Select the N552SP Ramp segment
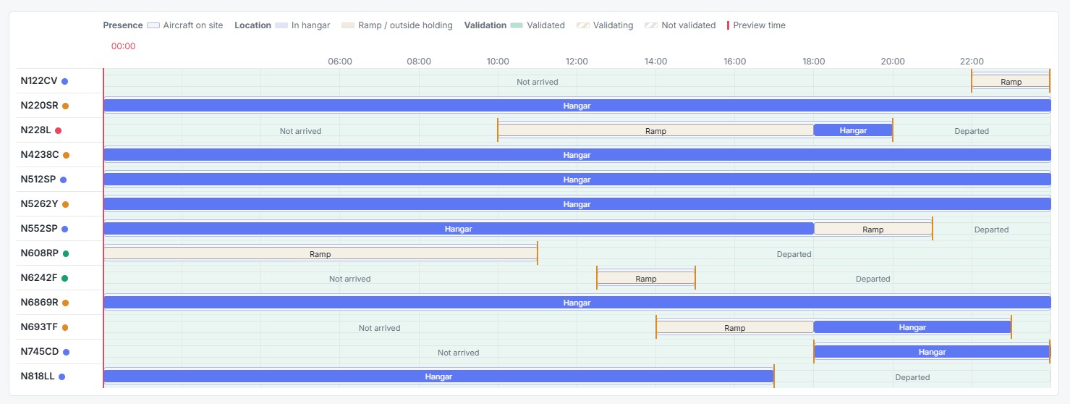 (873, 229)
